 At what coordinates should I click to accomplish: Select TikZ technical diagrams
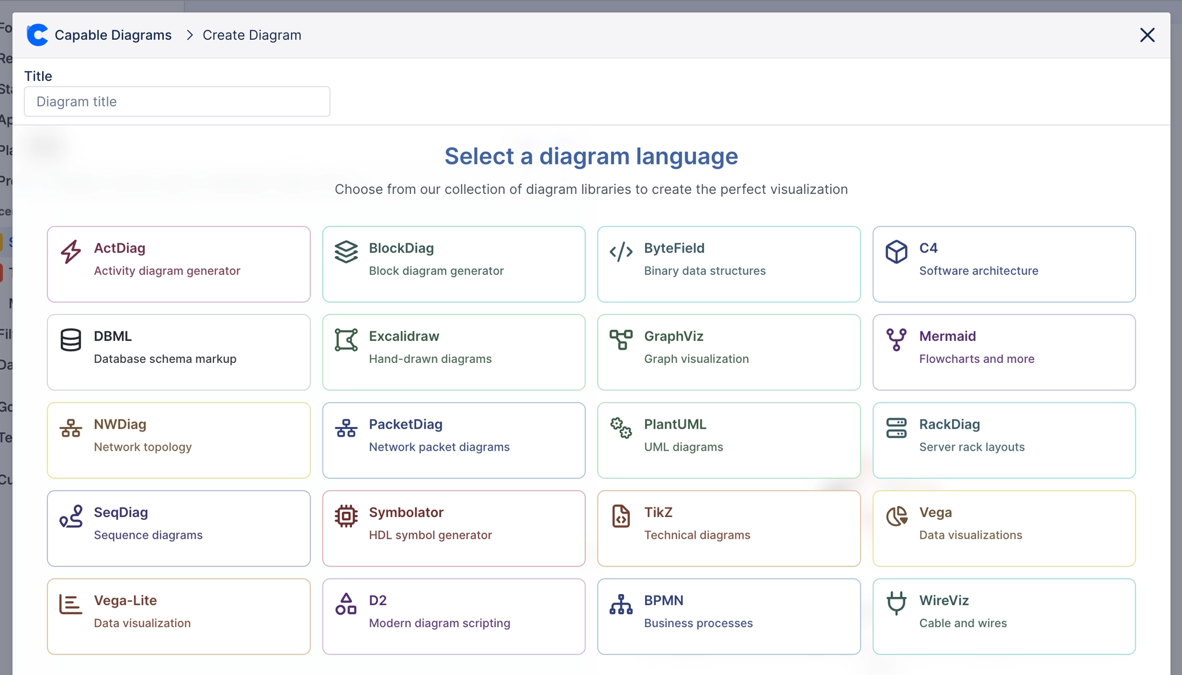728,528
